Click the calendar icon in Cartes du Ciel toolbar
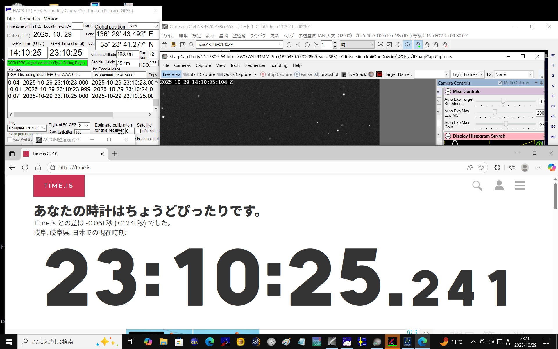Viewport: 558px width, 349px height. click(x=164, y=45)
